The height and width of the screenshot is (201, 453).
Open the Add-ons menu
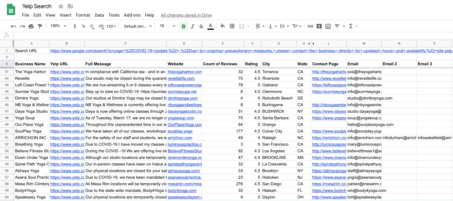pyautogui.click(x=132, y=15)
